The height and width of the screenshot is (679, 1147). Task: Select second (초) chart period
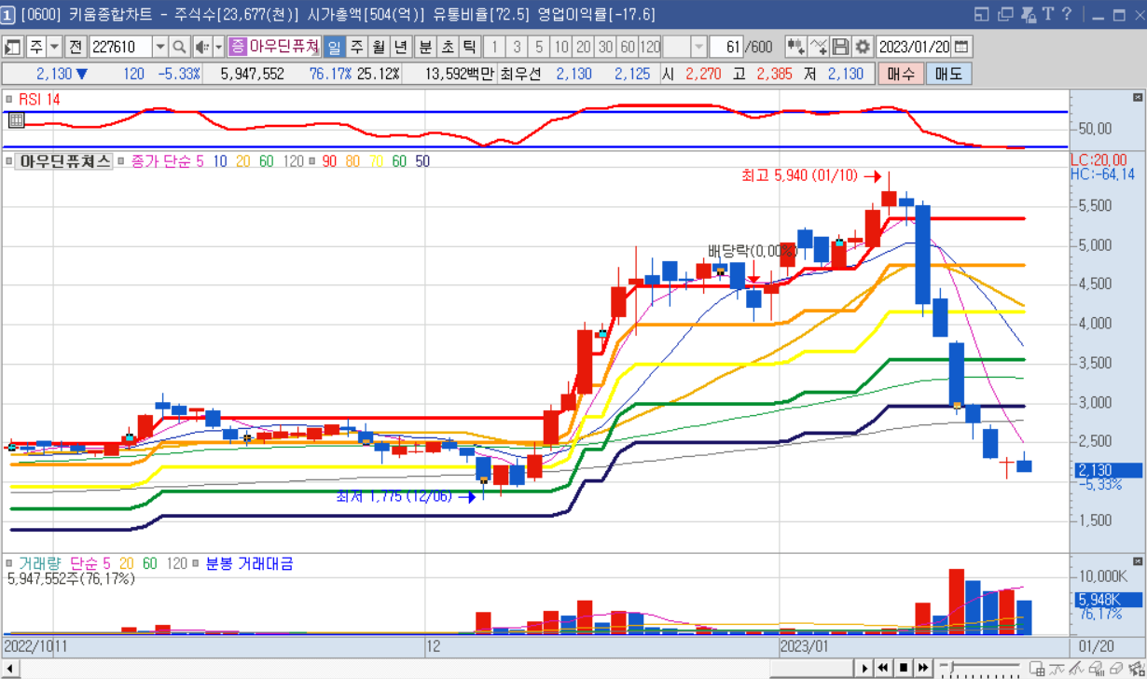click(448, 47)
